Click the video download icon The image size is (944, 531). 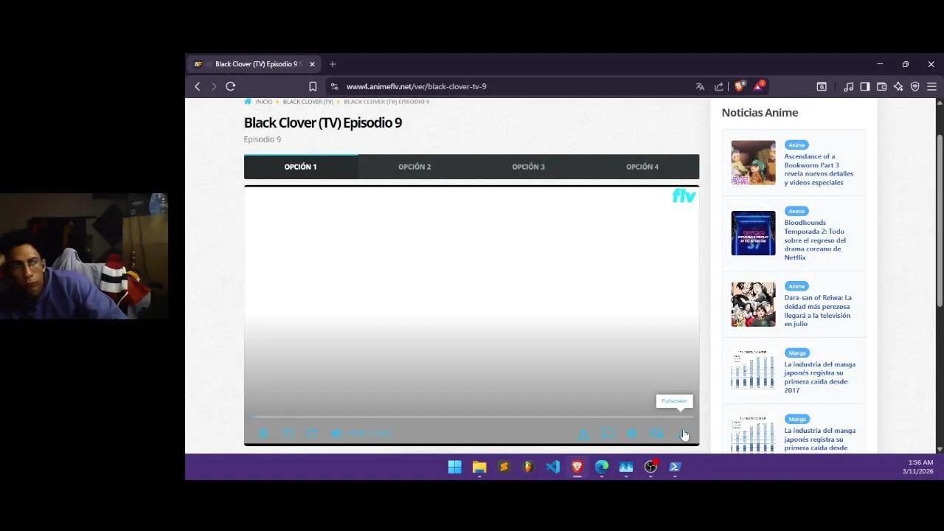click(x=583, y=434)
